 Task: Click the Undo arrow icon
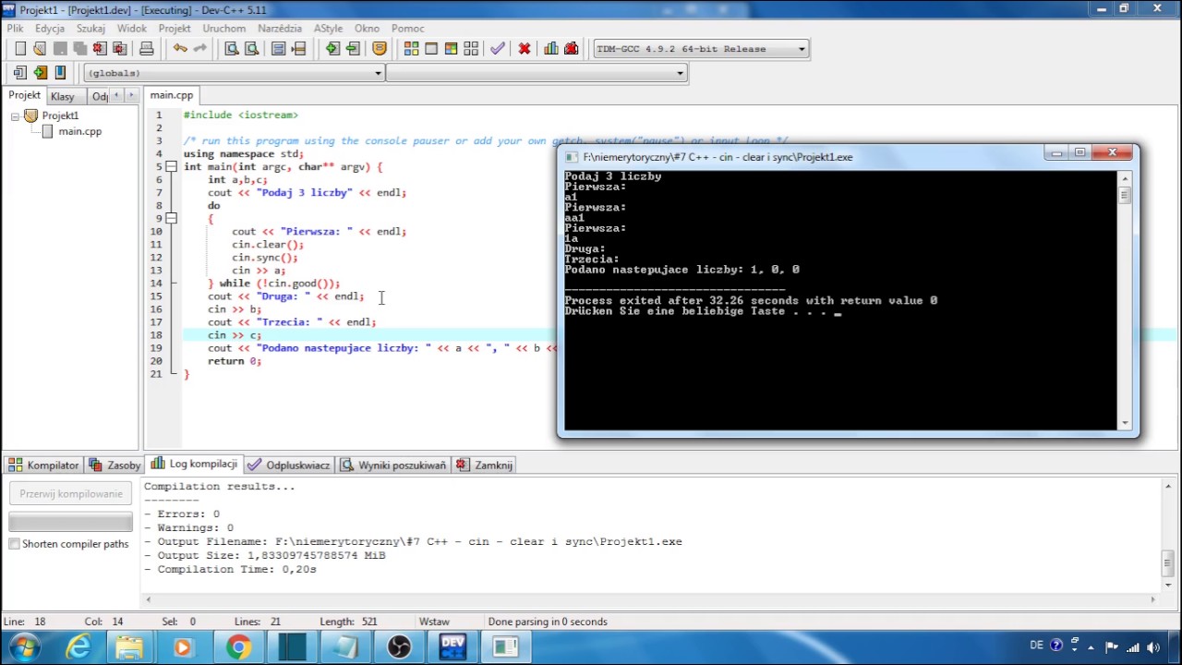tap(180, 49)
